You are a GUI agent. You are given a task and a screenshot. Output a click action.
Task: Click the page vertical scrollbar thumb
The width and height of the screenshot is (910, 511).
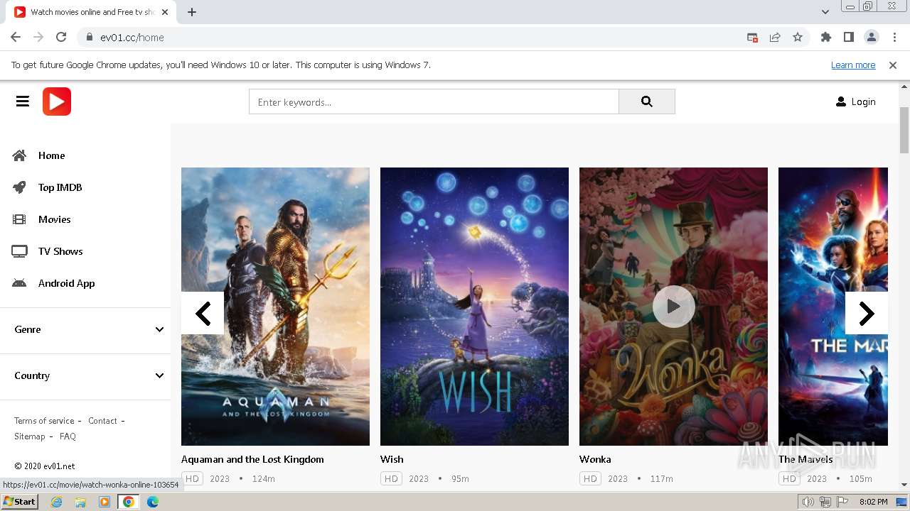[x=904, y=130]
